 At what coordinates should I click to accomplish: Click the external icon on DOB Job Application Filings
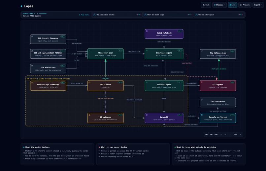[x=32, y=51]
